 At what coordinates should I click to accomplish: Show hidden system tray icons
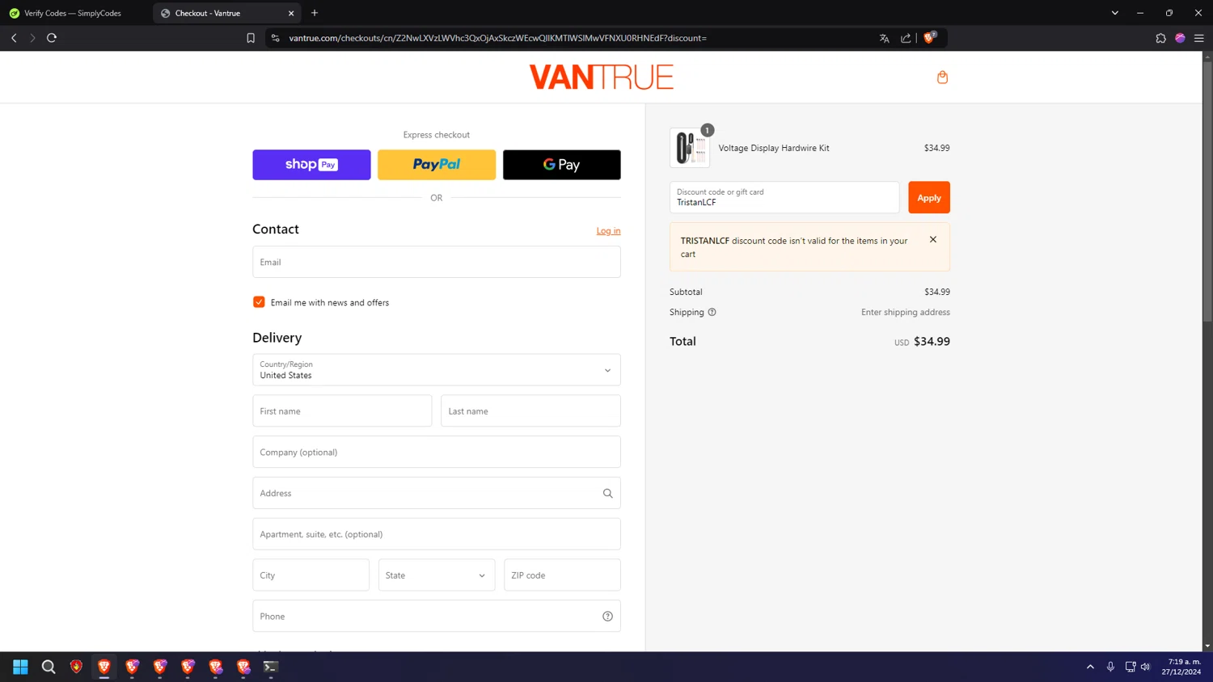1090,667
